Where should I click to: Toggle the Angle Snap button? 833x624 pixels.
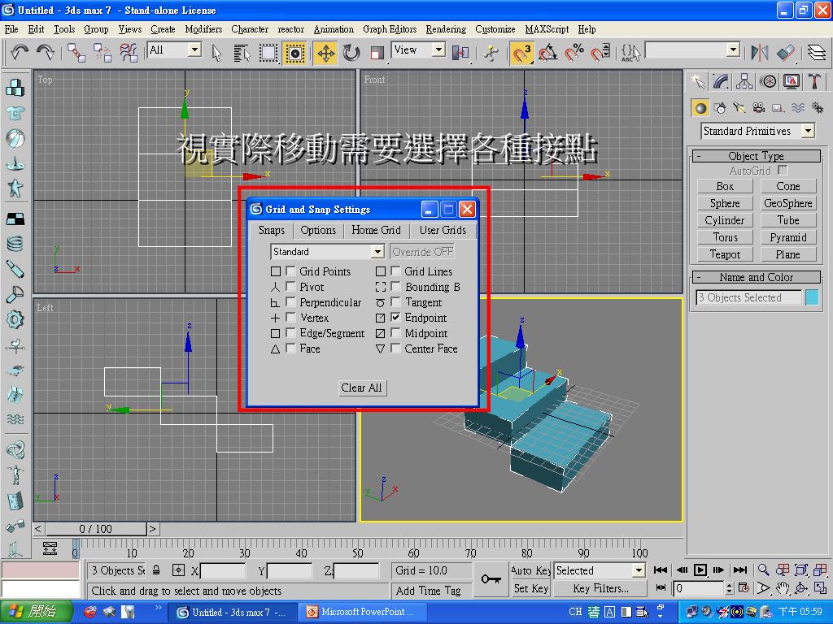[x=547, y=53]
